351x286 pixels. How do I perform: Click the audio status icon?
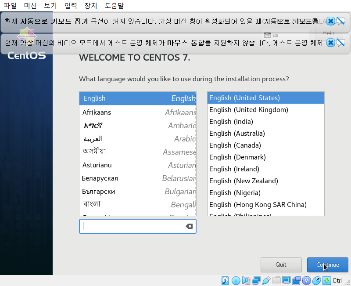click(x=246, y=280)
